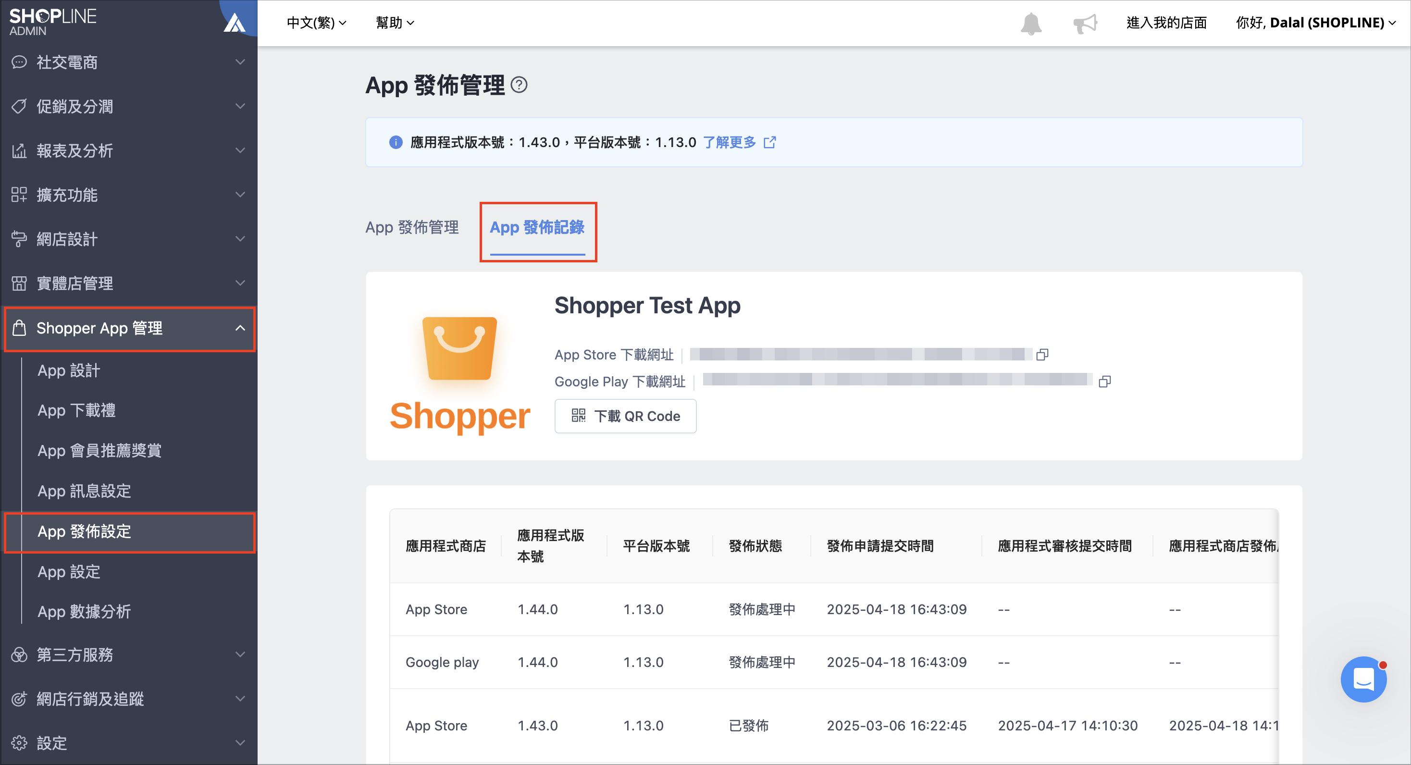The width and height of the screenshot is (1411, 765).
Task: Click the 已發佈 status cell
Action: [x=749, y=726]
